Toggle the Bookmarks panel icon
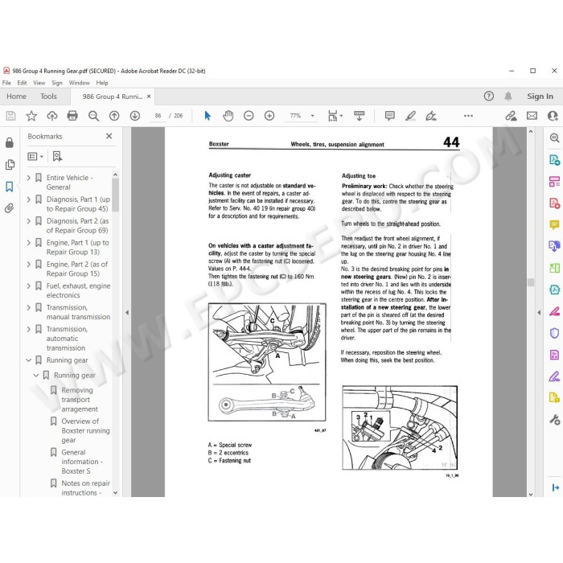The image size is (563, 563). coord(10,187)
